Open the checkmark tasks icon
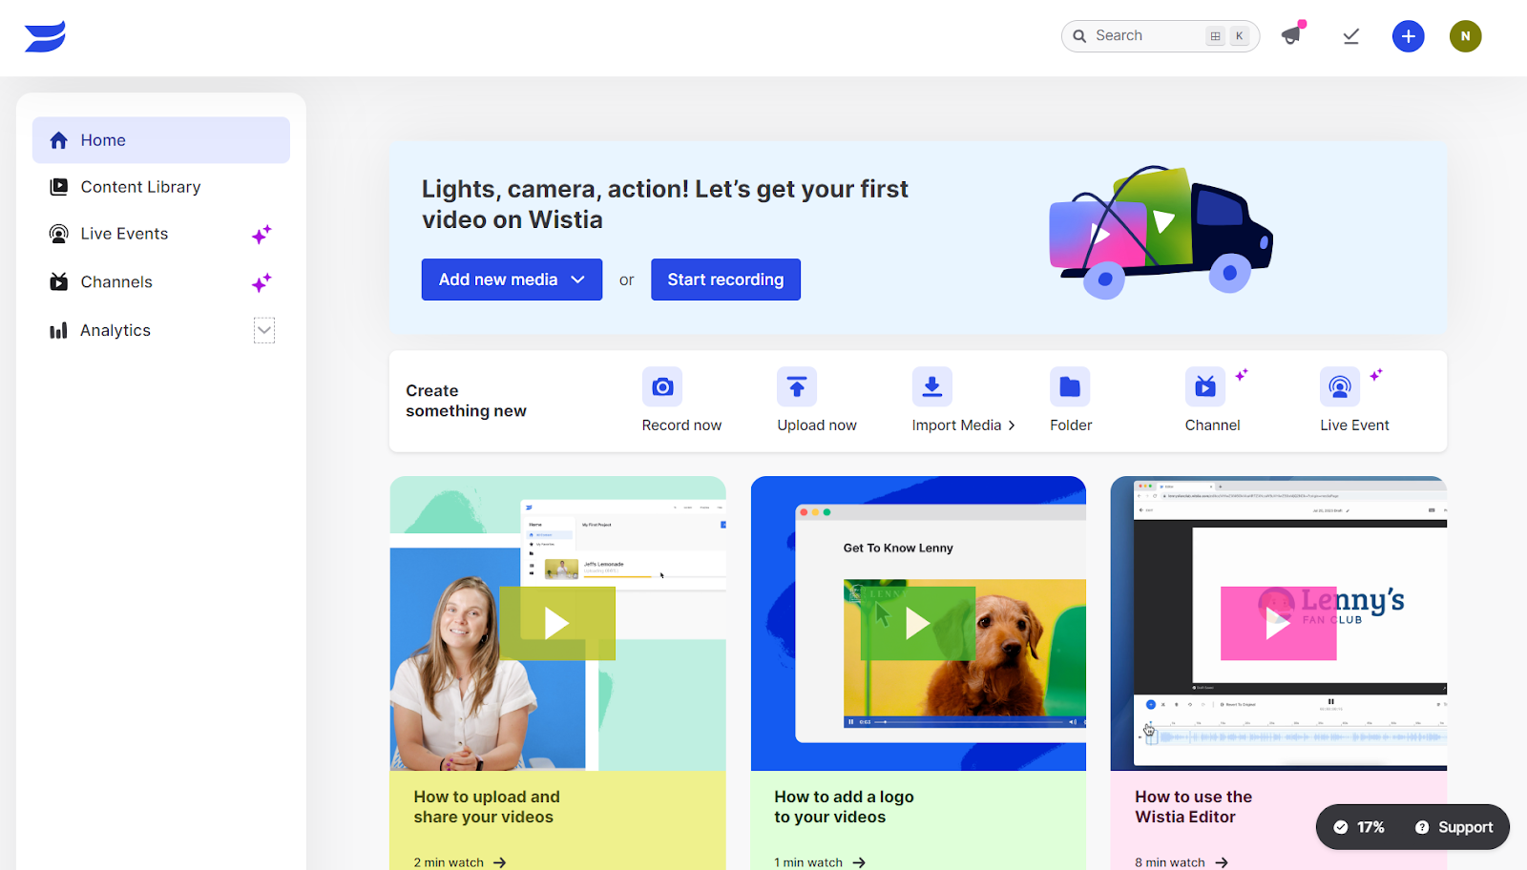 pos(1350,36)
